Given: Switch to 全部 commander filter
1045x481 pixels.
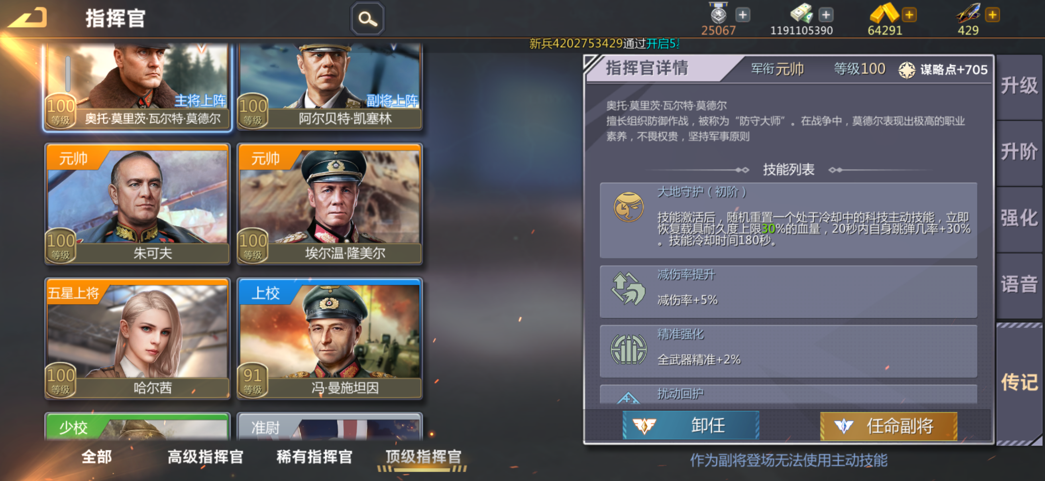Looking at the screenshot, I should click(96, 457).
